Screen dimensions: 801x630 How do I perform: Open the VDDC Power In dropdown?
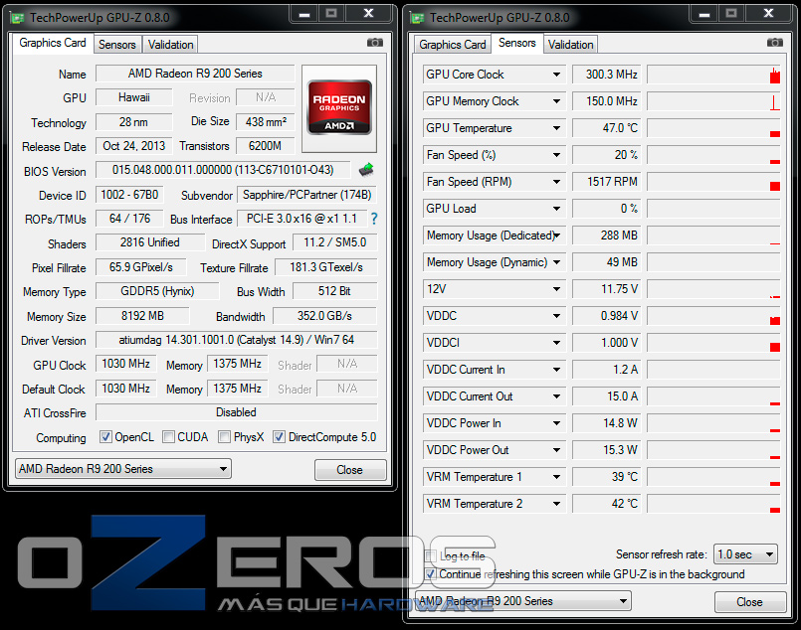pos(556,423)
